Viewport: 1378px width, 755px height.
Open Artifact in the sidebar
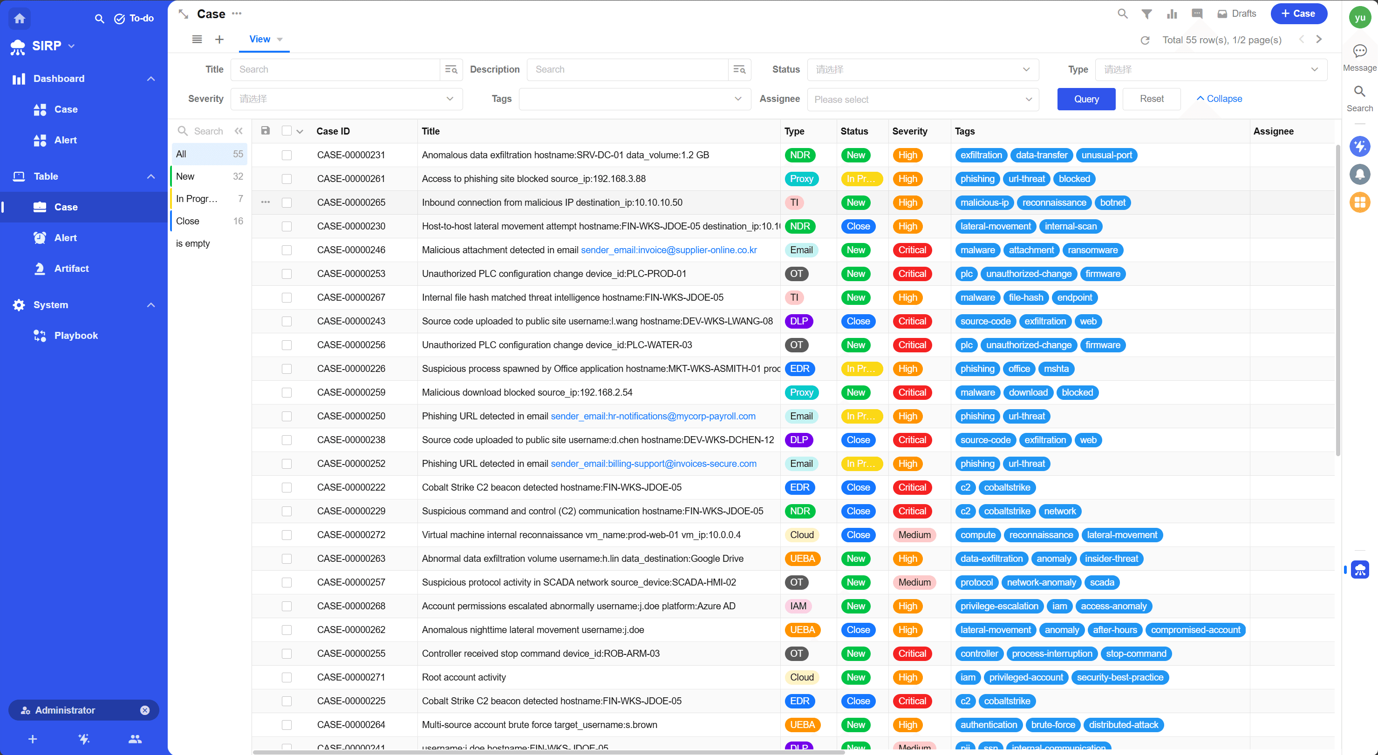[x=71, y=268]
